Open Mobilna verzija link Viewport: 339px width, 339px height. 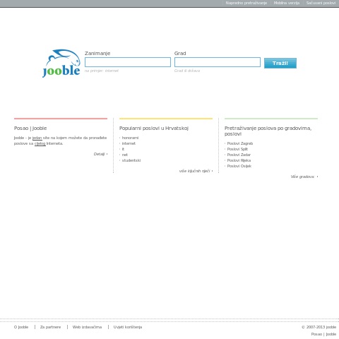tap(287, 3)
